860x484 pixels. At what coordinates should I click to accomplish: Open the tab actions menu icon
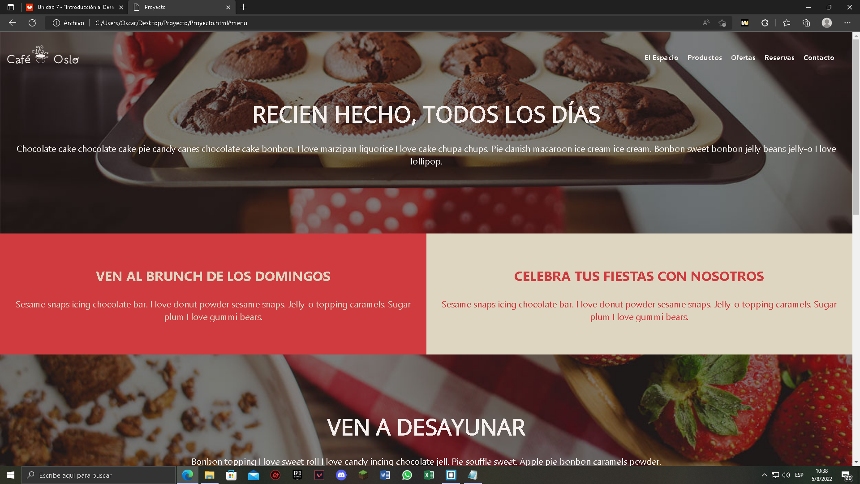coord(11,7)
